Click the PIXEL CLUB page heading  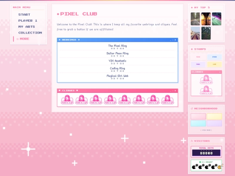click(x=78, y=14)
